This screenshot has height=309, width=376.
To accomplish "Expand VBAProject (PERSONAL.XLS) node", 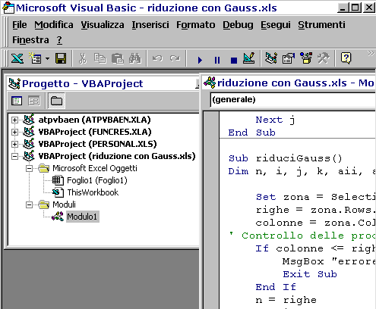I will click(14, 144).
